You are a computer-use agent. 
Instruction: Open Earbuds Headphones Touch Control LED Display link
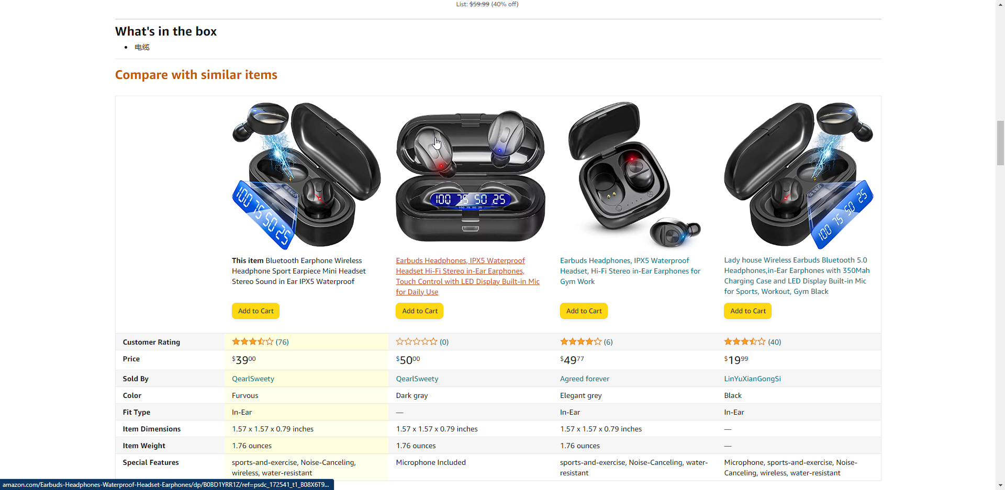tap(467, 276)
